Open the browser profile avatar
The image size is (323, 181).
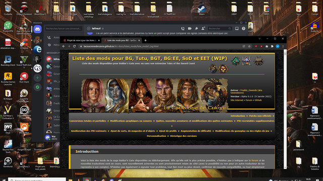[278, 46]
